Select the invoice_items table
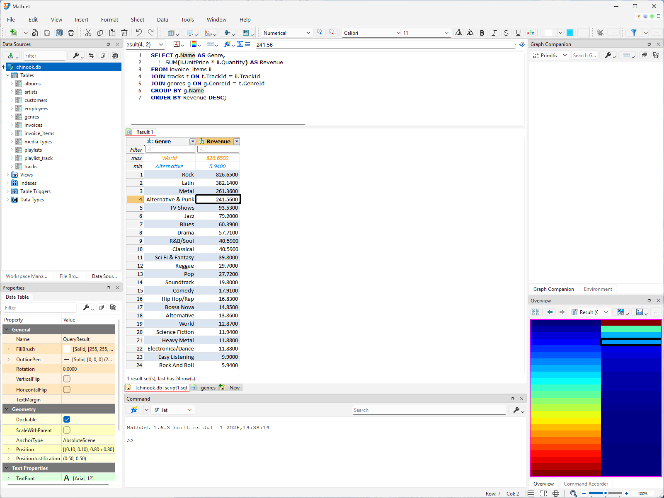The height and width of the screenshot is (498, 664). pos(39,133)
